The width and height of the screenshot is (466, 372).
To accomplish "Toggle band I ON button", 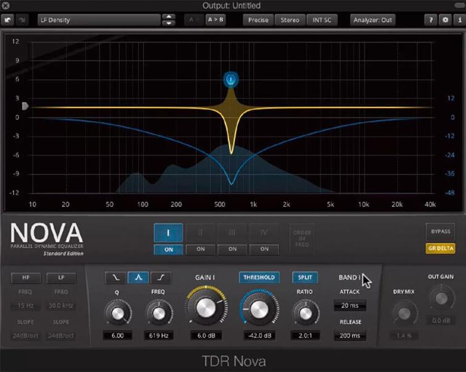I will pyautogui.click(x=168, y=250).
